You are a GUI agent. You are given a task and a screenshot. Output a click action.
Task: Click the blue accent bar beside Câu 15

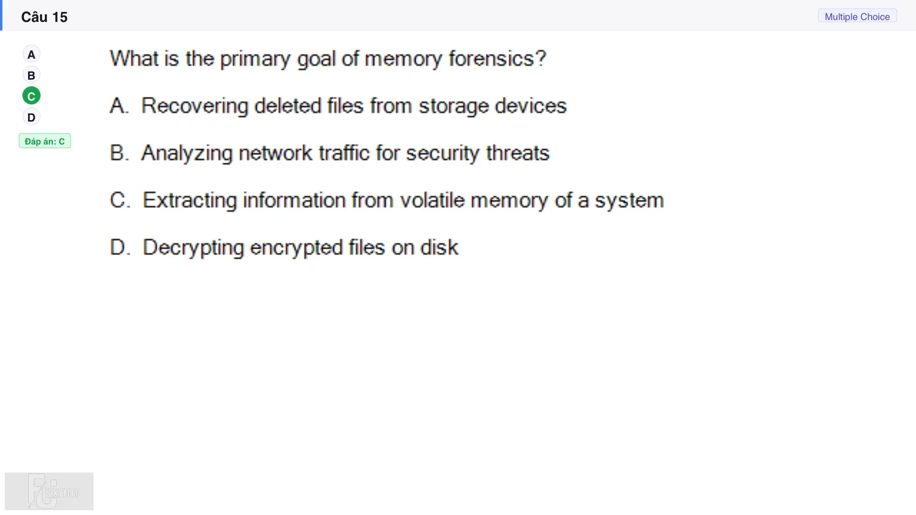click(1, 15)
